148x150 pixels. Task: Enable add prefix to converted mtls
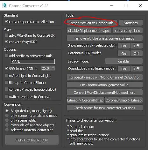pyautogui.click(x=7, y=56)
